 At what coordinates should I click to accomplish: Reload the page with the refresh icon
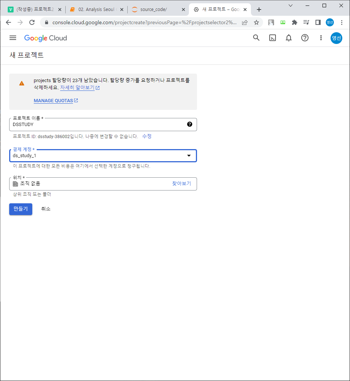point(32,22)
